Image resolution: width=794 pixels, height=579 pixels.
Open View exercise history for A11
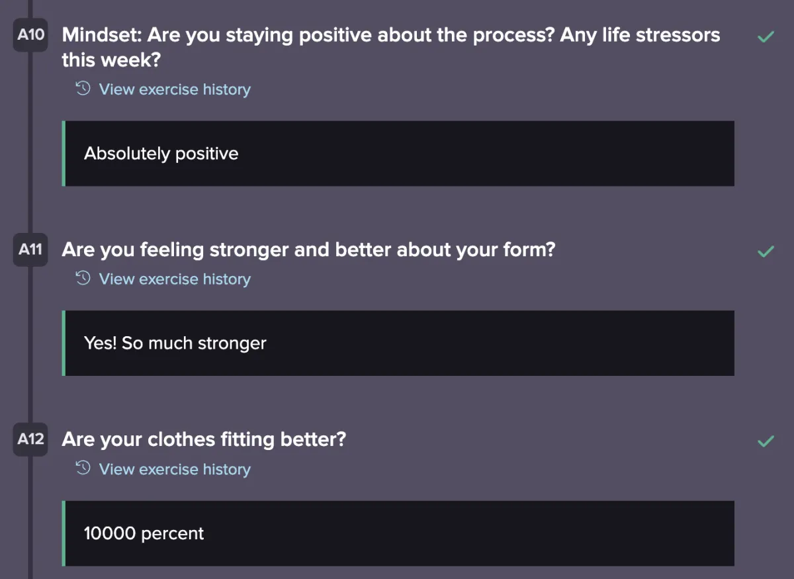tap(175, 279)
